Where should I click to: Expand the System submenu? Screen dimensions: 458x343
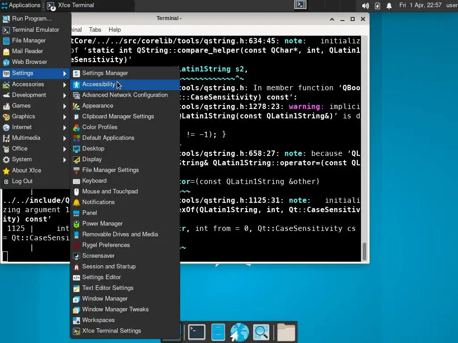(x=35, y=159)
